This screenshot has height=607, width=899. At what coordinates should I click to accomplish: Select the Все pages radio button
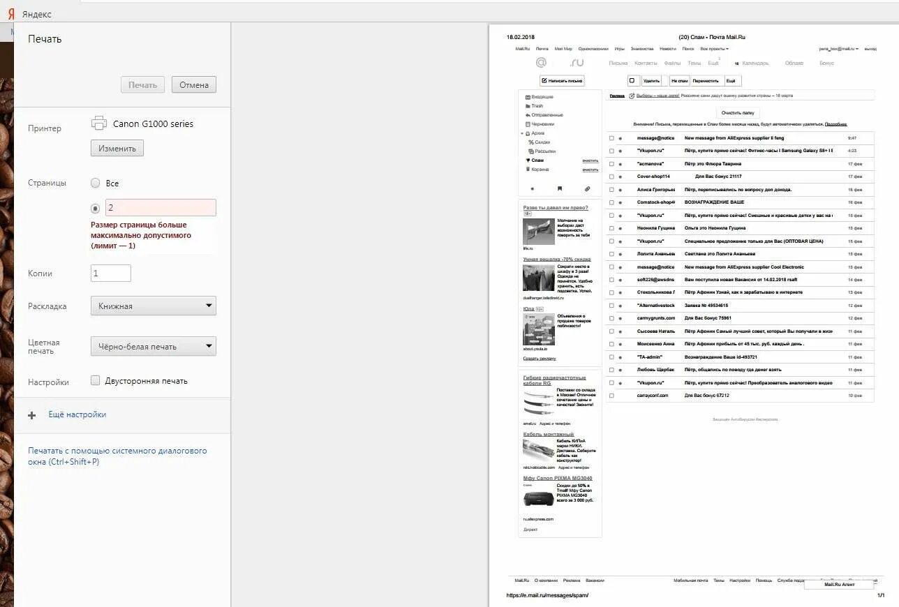(x=96, y=183)
